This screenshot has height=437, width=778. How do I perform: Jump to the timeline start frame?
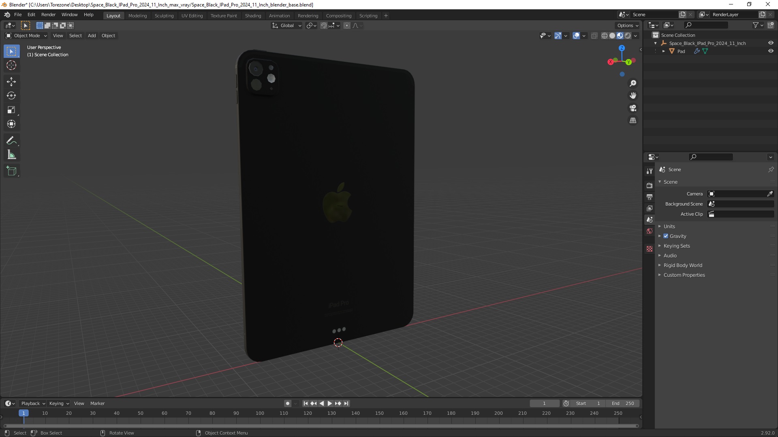(306, 403)
